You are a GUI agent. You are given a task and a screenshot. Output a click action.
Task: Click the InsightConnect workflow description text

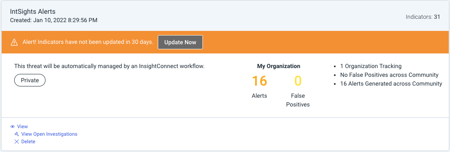pos(109,66)
